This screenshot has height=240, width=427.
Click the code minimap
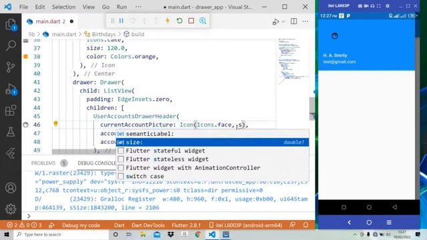click(x=294, y=61)
